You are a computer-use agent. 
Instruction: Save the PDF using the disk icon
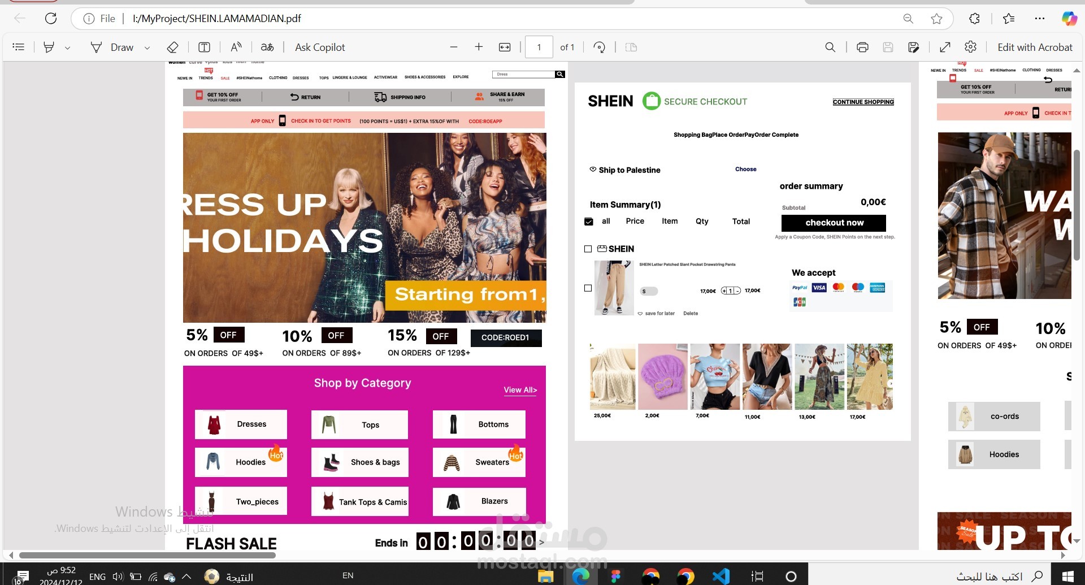point(888,47)
